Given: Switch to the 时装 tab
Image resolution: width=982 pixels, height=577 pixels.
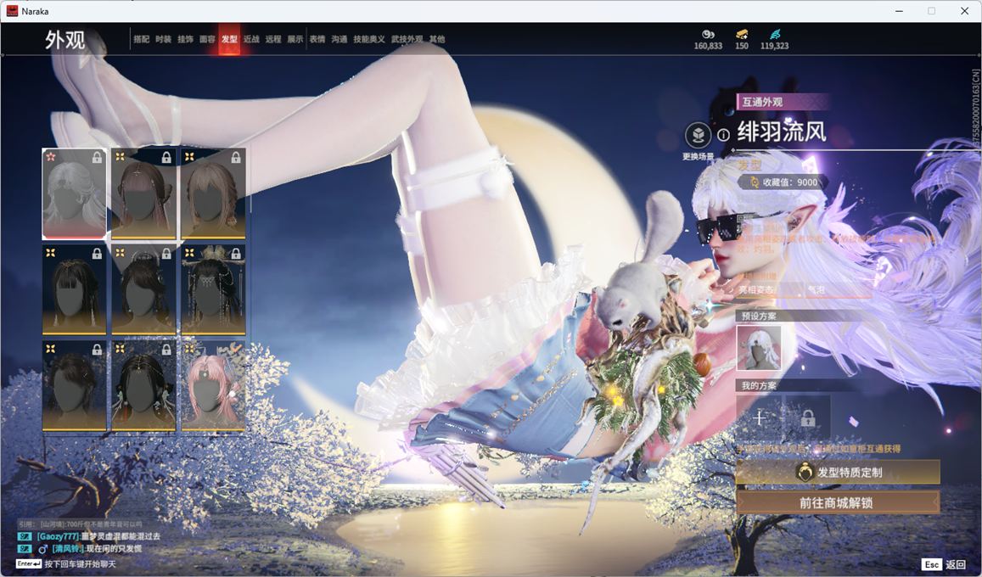Looking at the screenshot, I should (x=164, y=39).
